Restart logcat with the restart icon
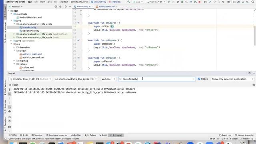Viewport: 256px width, 144px height. pyautogui.click(x=10, y=117)
